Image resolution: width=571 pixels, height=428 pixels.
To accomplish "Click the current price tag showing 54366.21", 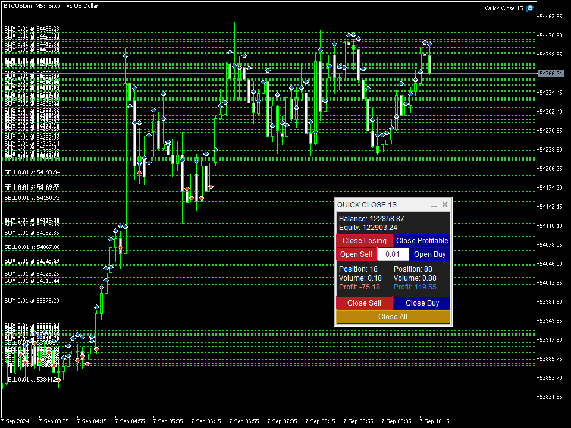I will click(550, 74).
